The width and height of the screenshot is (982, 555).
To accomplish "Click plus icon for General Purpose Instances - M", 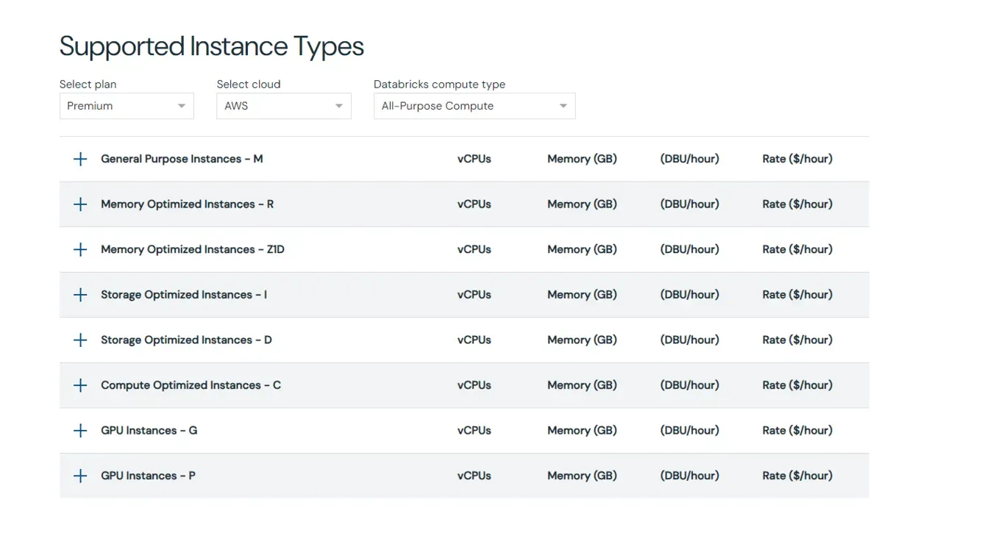I will click(80, 160).
